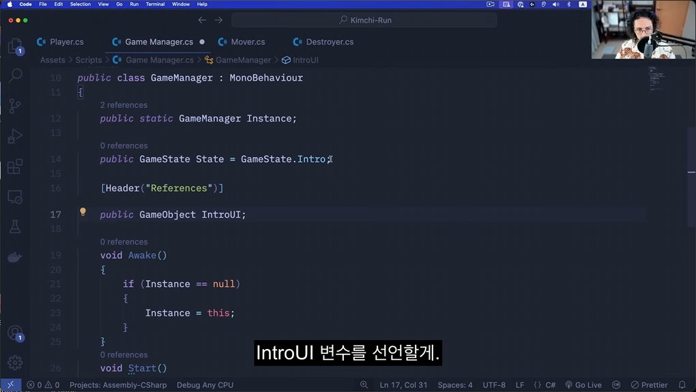Click the Game Manager.cs breadcrumb
Image resolution: width=696 pixels, height=392 pixels.
[154, 60]
